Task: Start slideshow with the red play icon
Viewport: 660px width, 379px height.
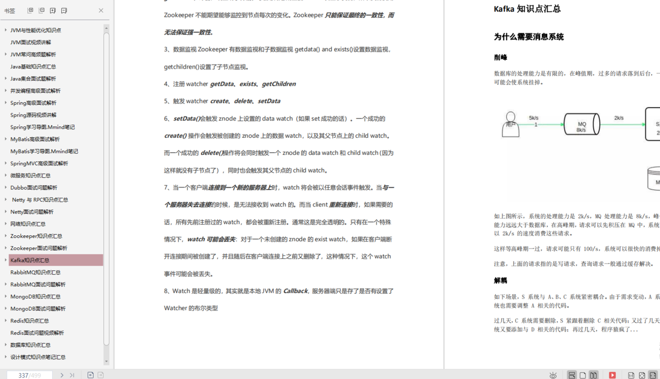Action: tap(613, 375)
